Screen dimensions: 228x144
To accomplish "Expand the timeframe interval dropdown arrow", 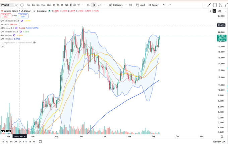I will point(82,5).
